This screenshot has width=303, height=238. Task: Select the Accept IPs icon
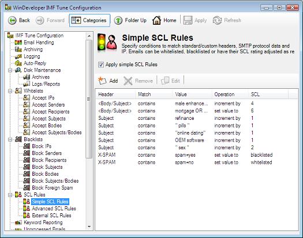tap(27, 97)
